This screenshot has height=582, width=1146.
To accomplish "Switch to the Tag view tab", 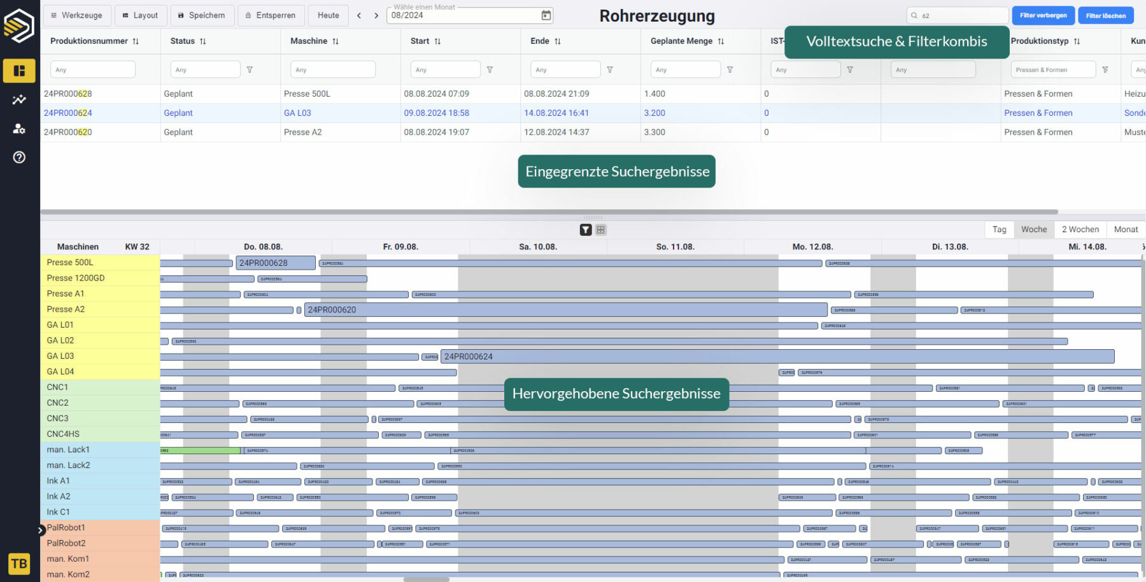I will point(999,229).
